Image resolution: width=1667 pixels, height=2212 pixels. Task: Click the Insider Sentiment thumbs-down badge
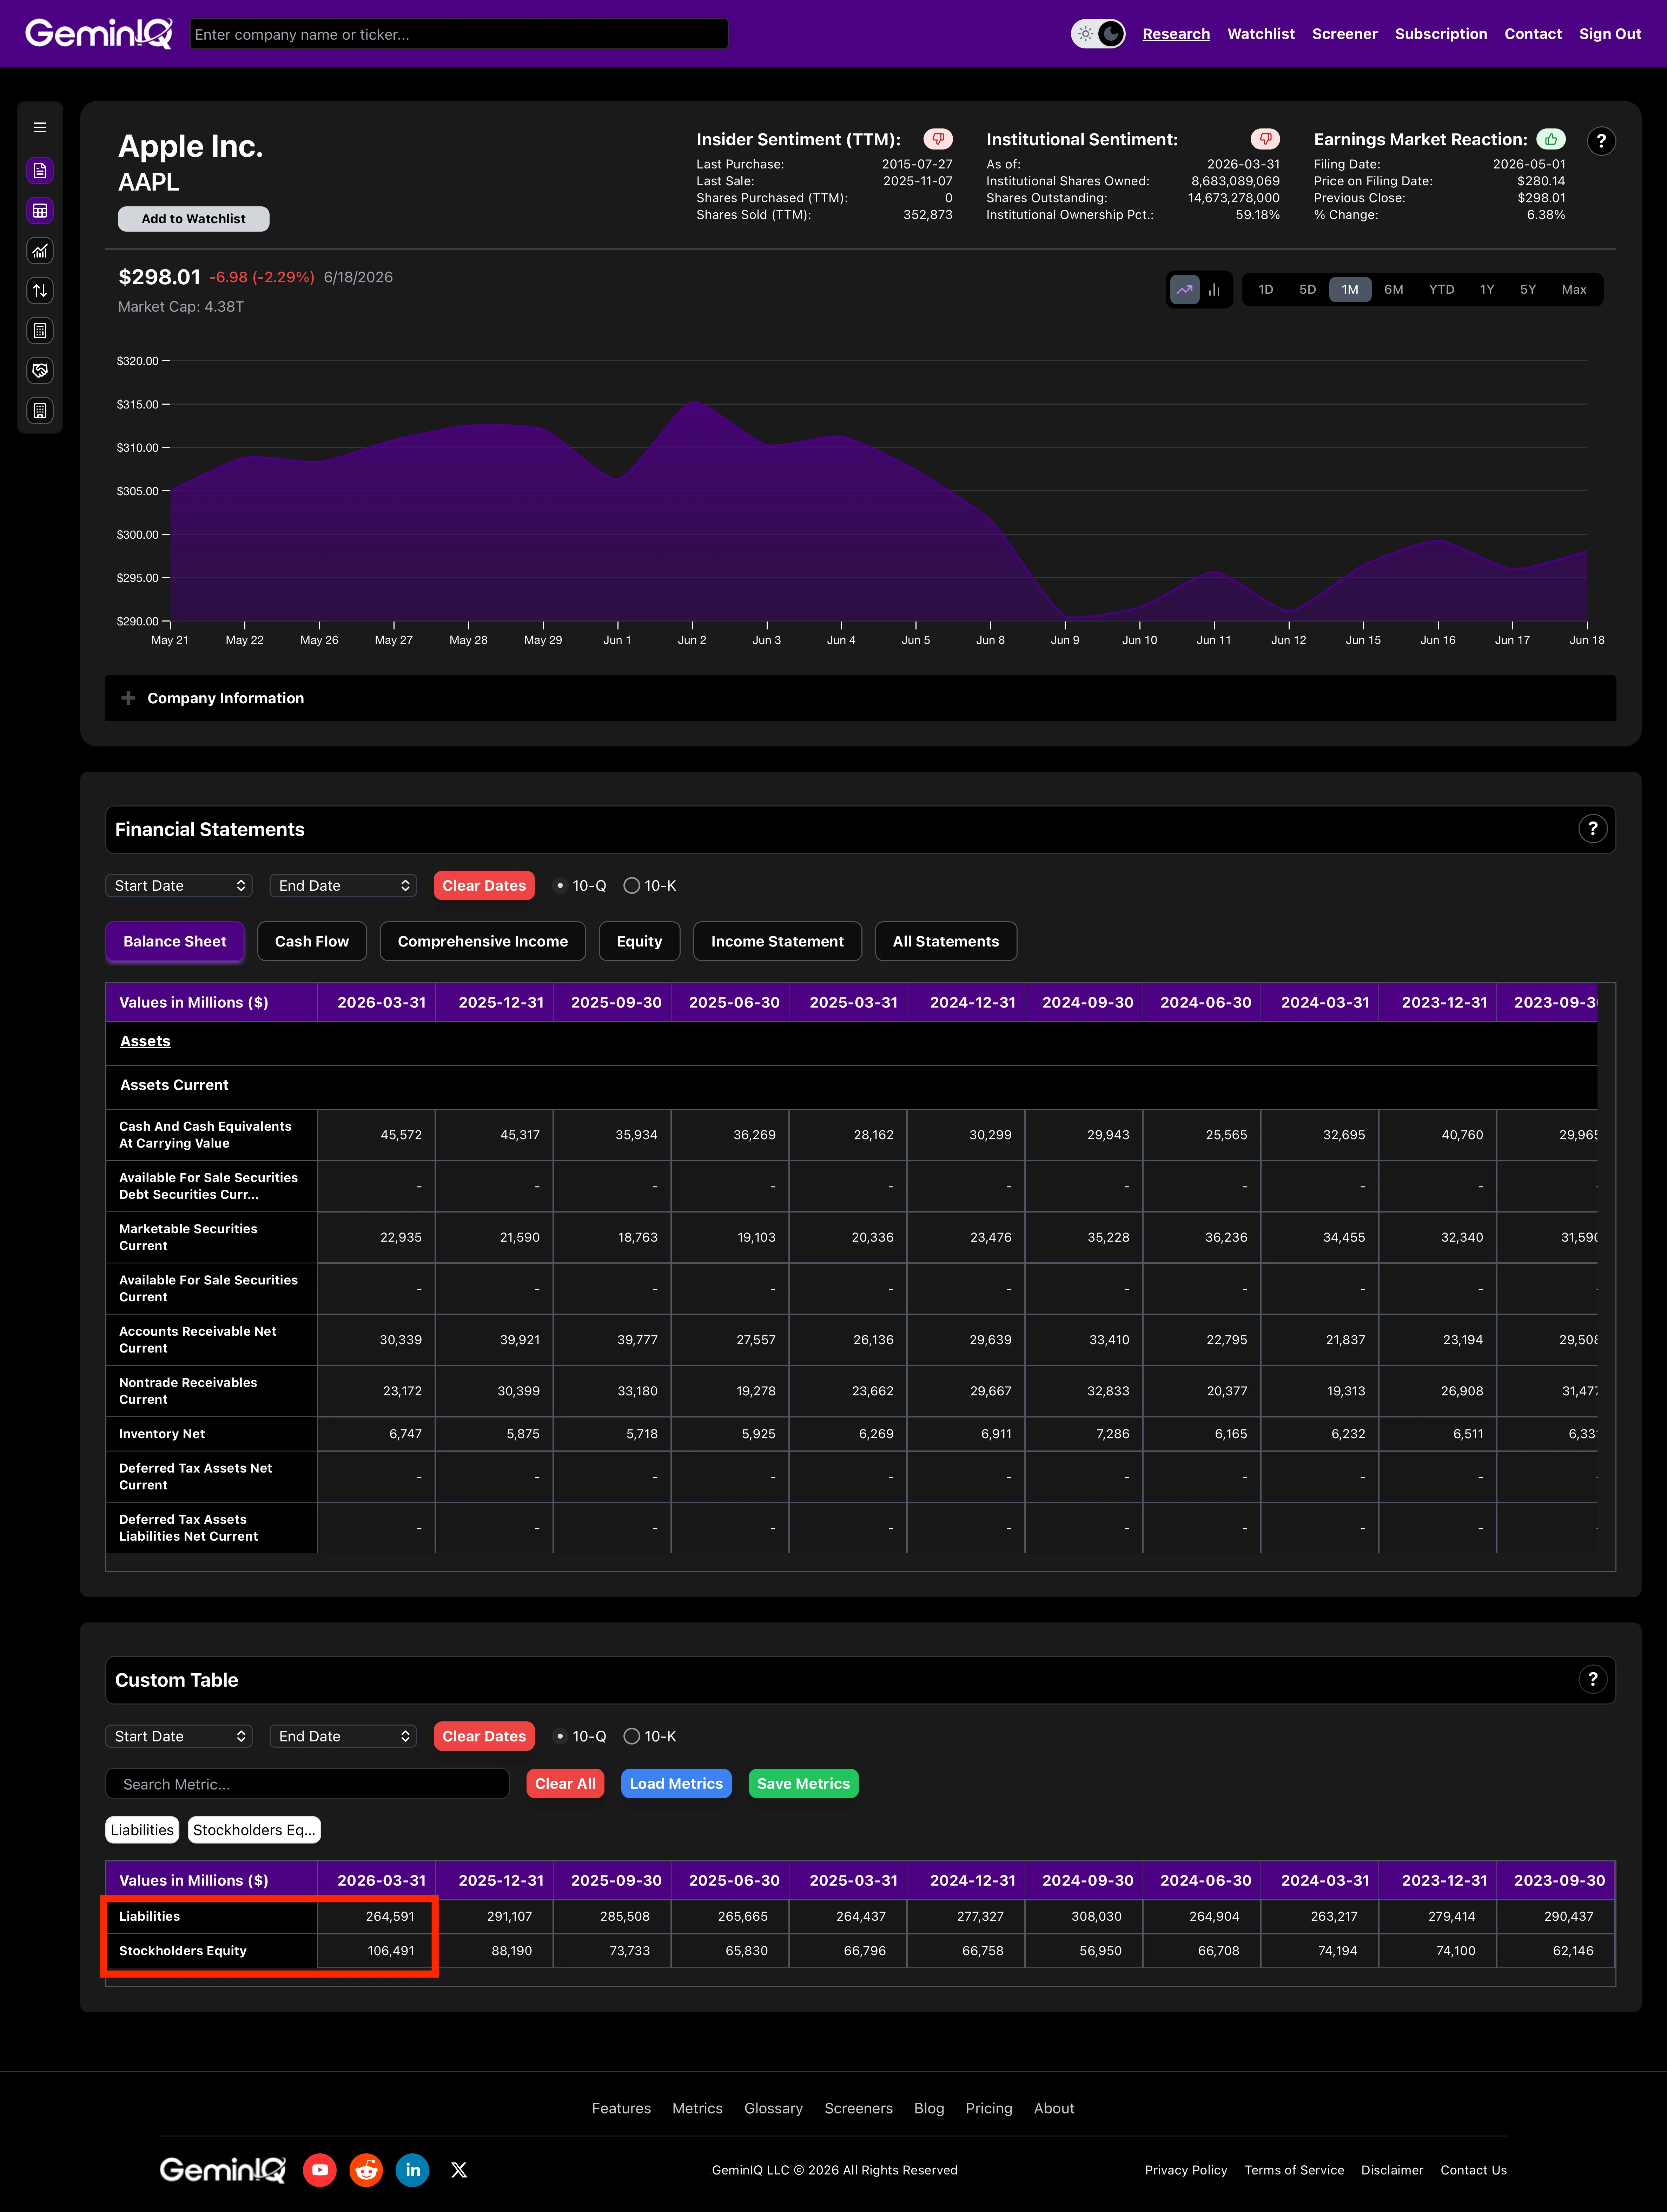pos(938,139)
